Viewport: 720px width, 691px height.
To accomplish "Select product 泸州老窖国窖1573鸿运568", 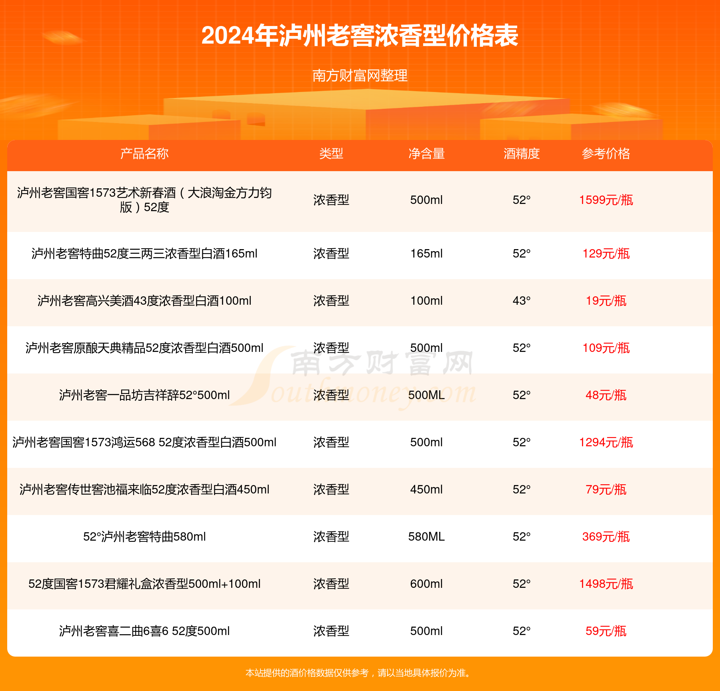I will pos(144,442).
